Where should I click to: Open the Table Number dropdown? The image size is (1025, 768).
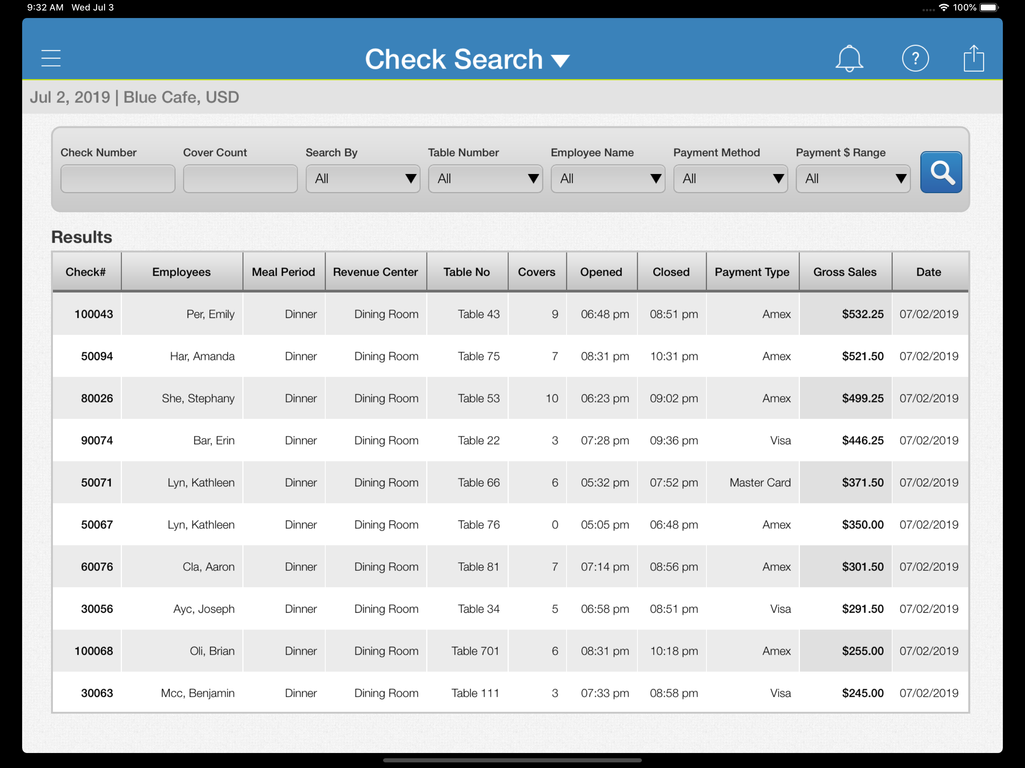[x=485, y=179]
